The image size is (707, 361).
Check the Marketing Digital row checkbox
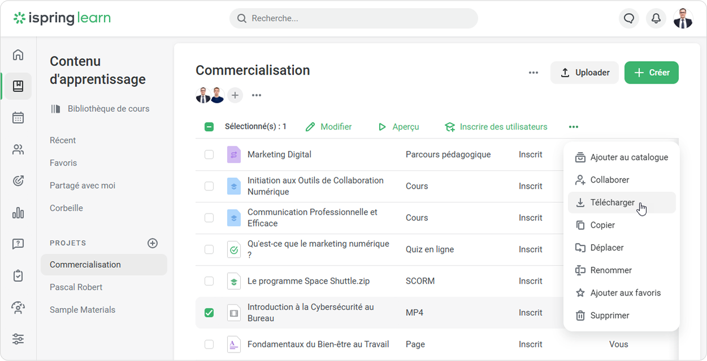click(209, 154)
